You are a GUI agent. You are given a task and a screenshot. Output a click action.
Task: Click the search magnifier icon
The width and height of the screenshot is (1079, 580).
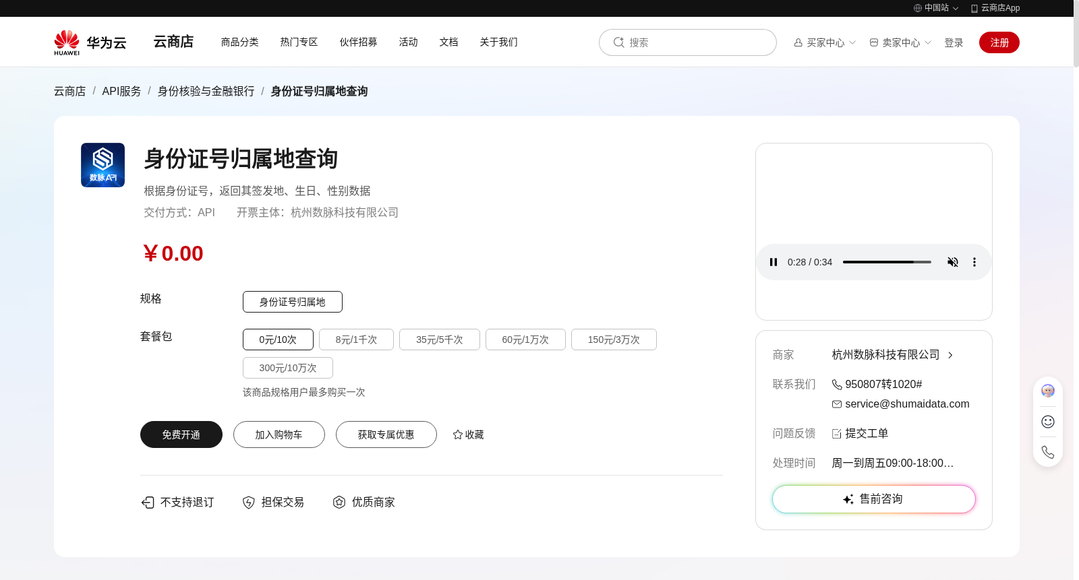coord(618,42)
